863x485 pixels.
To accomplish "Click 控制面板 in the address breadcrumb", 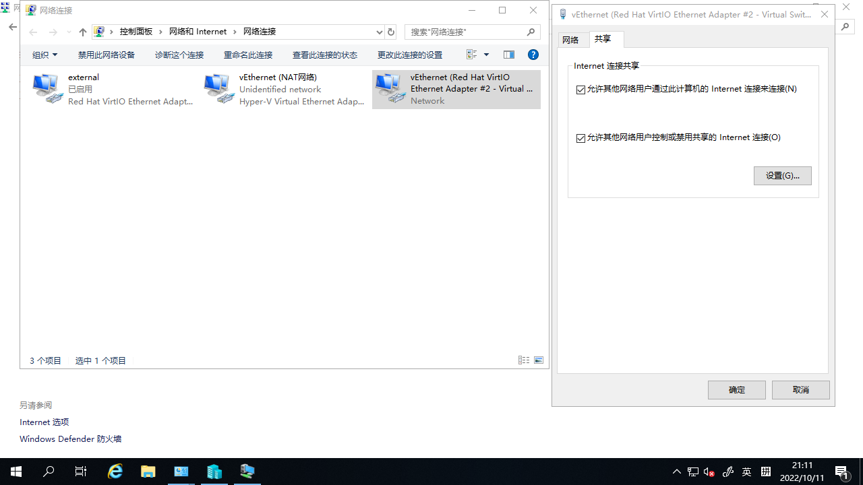I will [x=136, y=32].
